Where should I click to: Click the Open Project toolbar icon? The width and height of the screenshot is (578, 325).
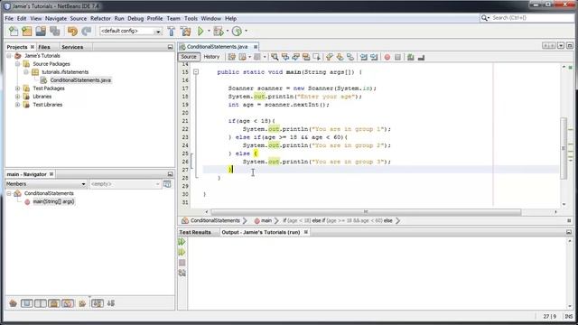[41, 32]
